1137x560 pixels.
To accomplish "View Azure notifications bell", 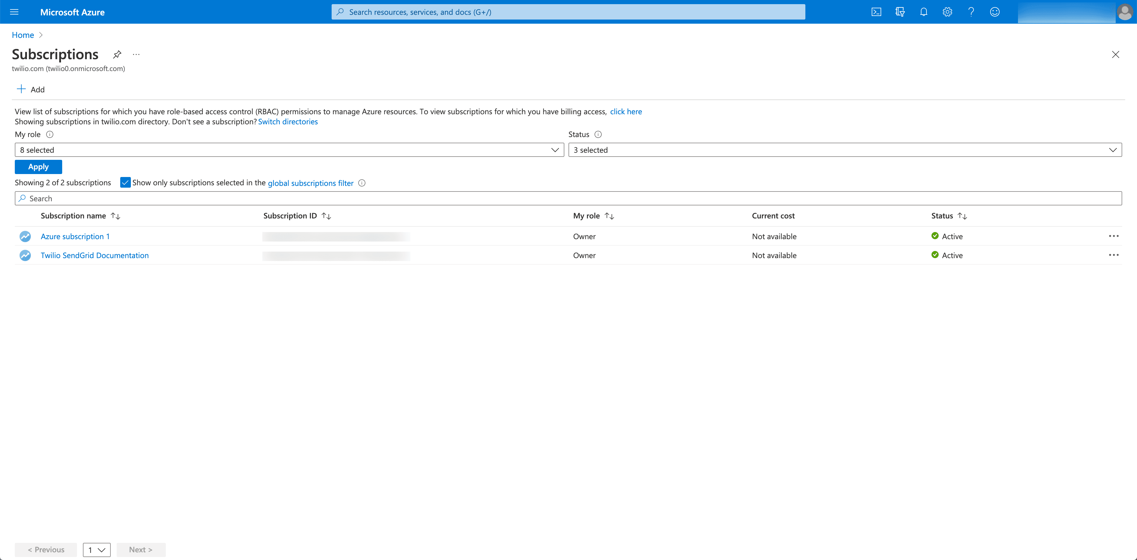I will [924, 12].
